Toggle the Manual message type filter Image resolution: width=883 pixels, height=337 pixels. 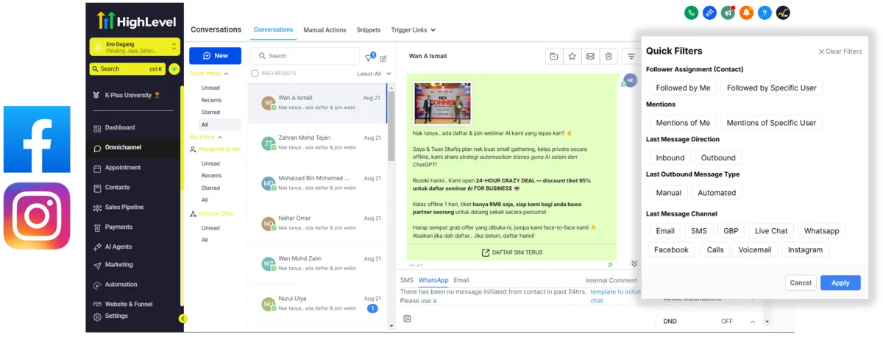pyautogui.click(x=669, y=193)
